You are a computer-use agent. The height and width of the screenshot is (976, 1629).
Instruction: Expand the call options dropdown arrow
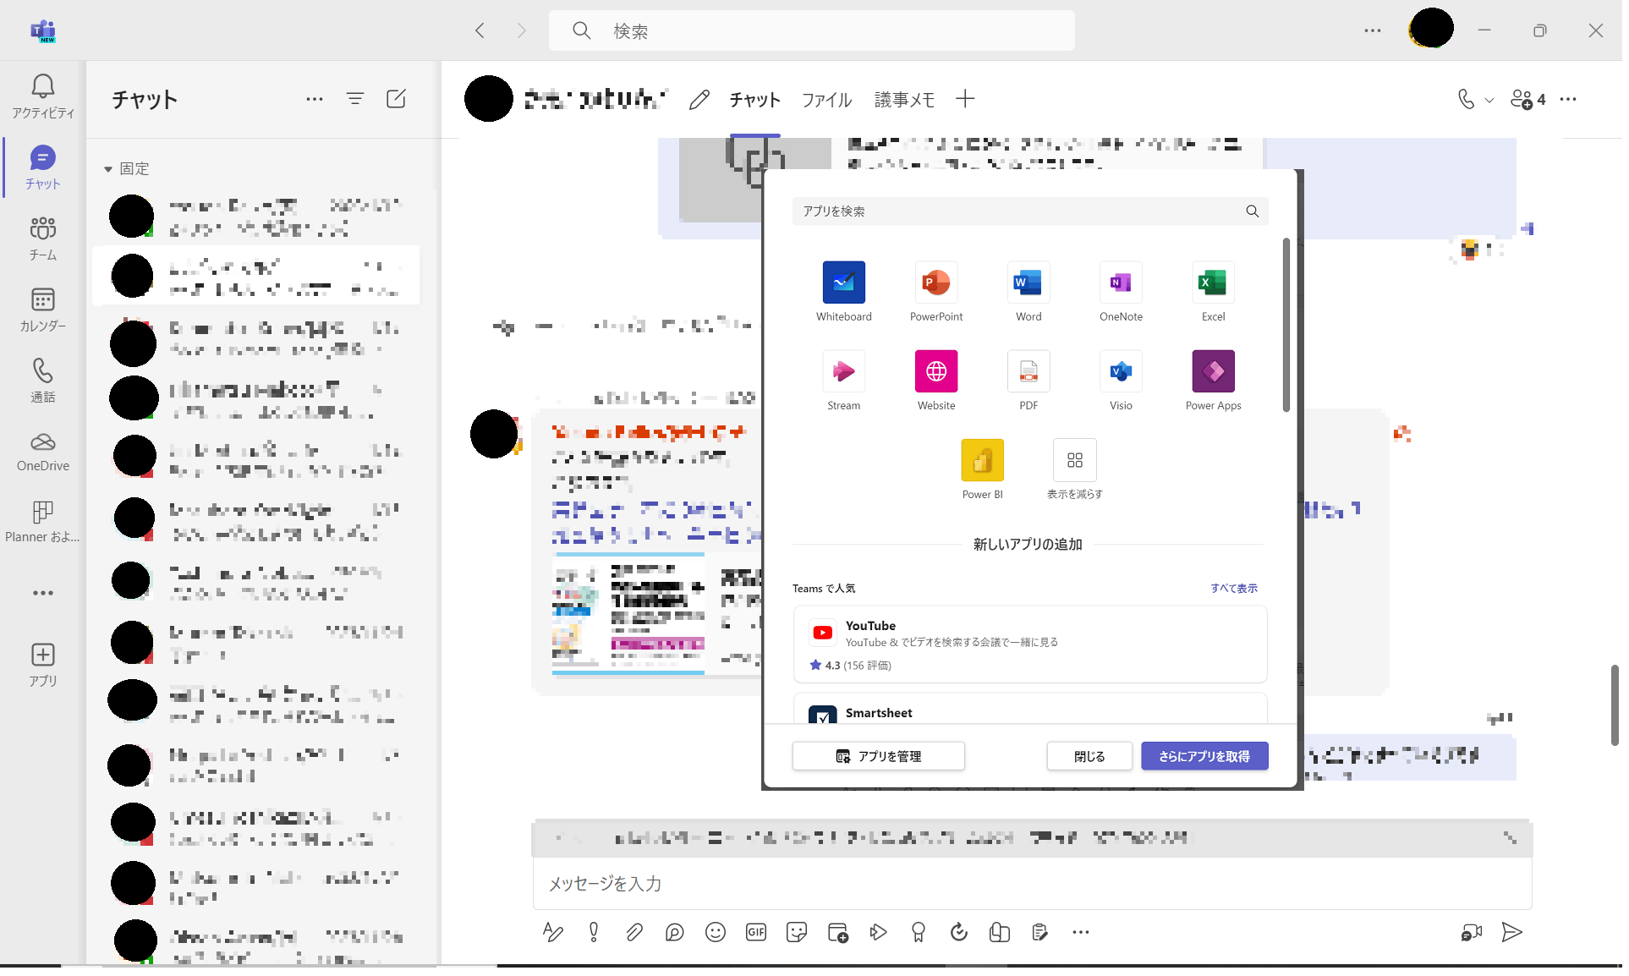point(1489,100)
